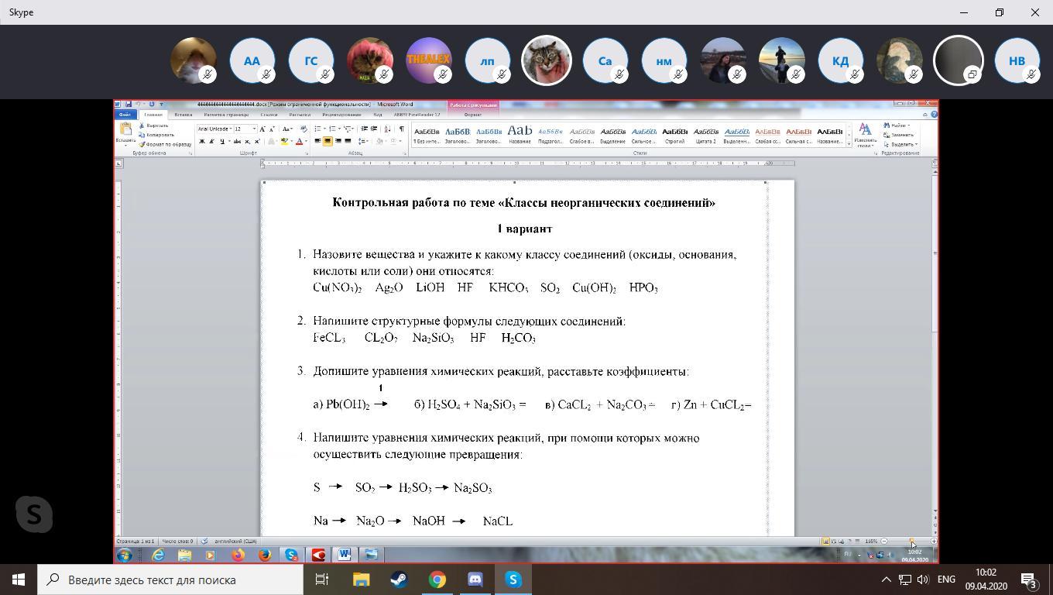Select Format Painter (Формат по образцу)
Image resolution: width=1053 pixels, height=595 pixels.
tap(165, 144)
